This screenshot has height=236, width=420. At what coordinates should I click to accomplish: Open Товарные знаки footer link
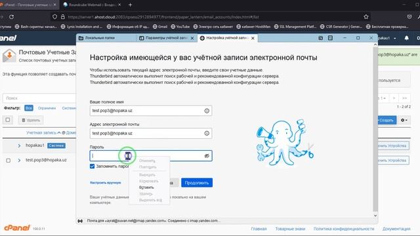pos(290,229)
